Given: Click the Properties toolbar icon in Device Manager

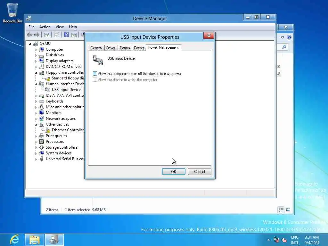Looking at the screenshot, I should pos(56,35).
